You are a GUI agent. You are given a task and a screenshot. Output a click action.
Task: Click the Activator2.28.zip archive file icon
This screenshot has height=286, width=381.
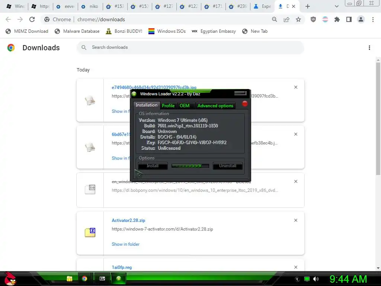pyautogui.click(x=90, y=232)
